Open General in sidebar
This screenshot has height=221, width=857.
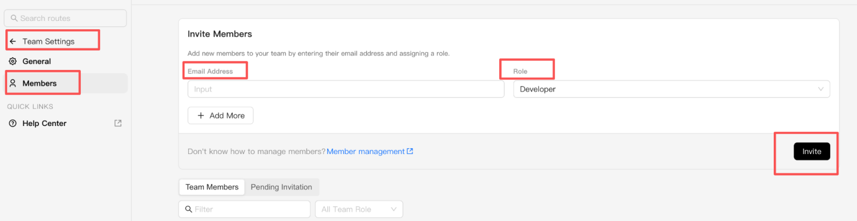point(66,62)
